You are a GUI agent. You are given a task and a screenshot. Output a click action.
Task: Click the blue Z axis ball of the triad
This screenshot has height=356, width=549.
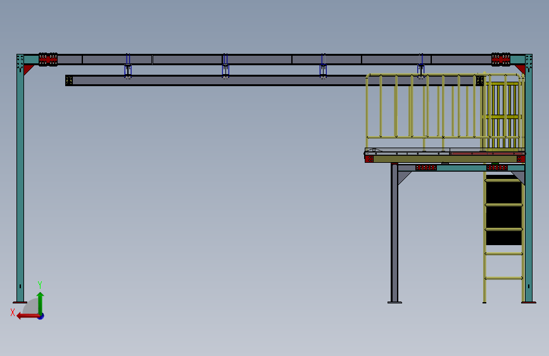[41, 316]
